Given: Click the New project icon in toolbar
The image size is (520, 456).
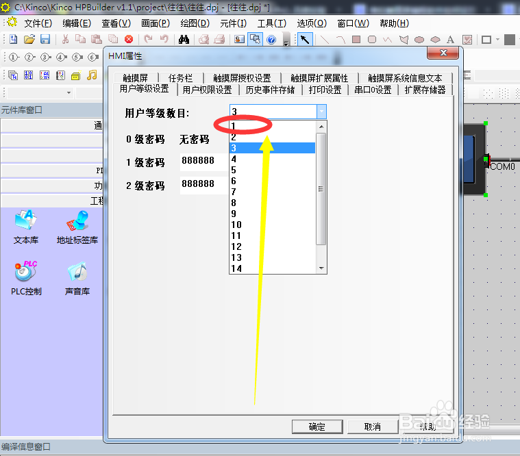Looking at the screenshot, I should click(13, 40).
